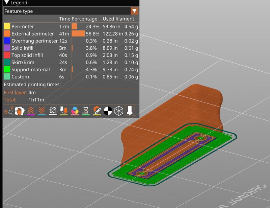Toggle shells cube visibility
Screen dimensions: 270x208
[x=119, y=111]
